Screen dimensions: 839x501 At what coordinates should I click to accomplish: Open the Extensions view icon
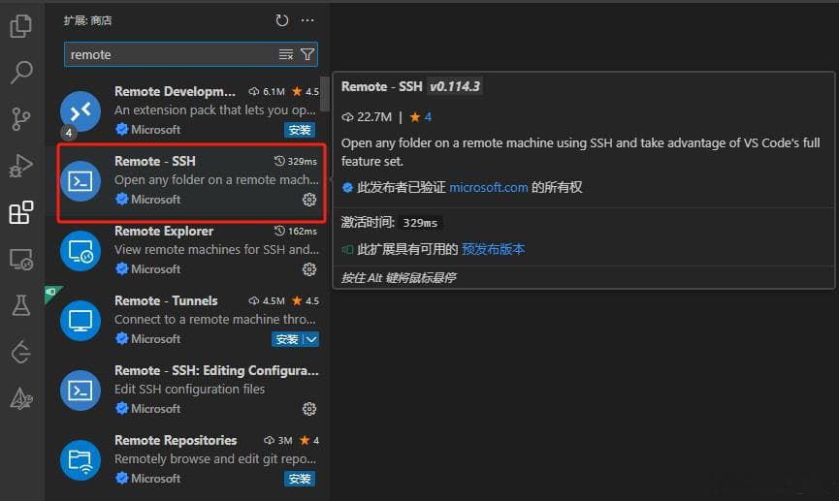[x=21, y=212]
